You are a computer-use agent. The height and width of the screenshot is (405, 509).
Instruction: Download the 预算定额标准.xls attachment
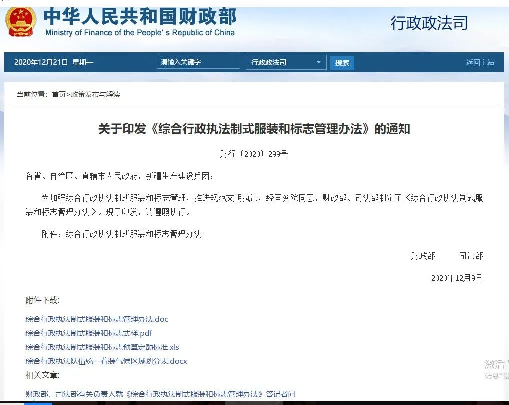click(x=102, y=347)
